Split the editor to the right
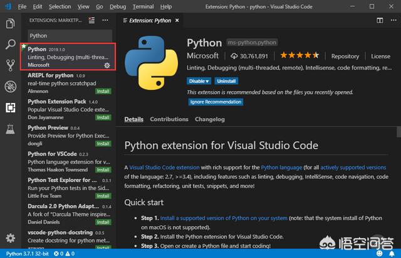This screenshot has width=401, height=258. point(380,20)
